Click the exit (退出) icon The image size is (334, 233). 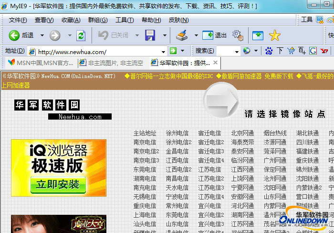(208, 35)
